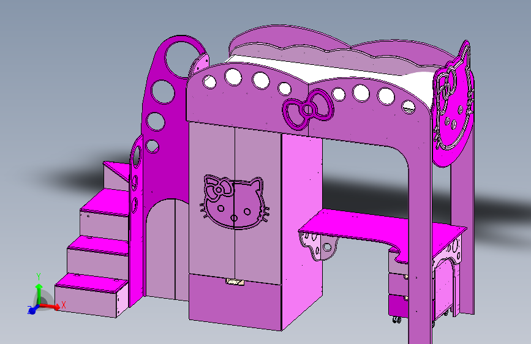Viewport: 531px width, 344px height.
Task: Click the red X axis of the triad
Action: point(51,307)
